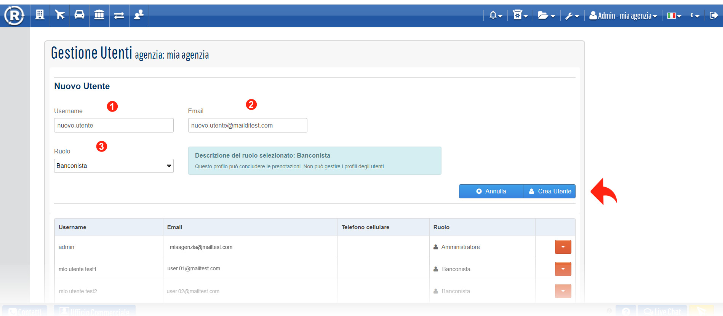Viewport: 723px width, 316px height.
Task: Click the museum building icon
Action: point(99,15)
